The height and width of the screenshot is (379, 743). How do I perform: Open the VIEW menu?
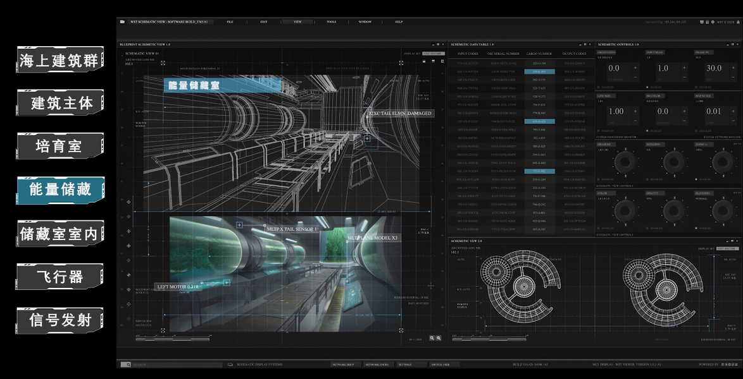click(297, 21)
